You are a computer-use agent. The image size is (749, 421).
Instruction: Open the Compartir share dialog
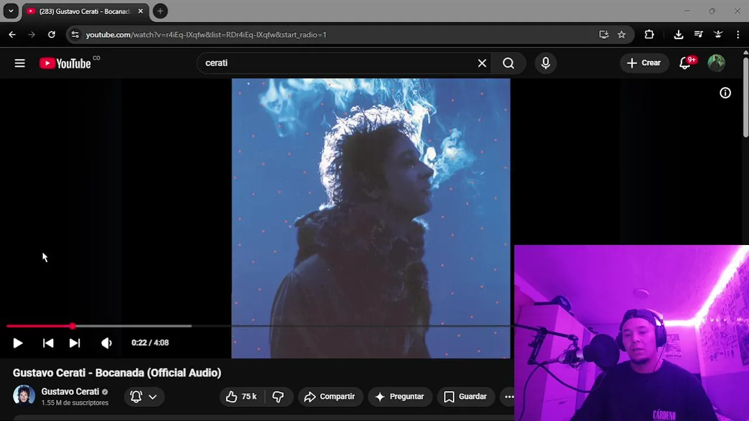[329, 396]
